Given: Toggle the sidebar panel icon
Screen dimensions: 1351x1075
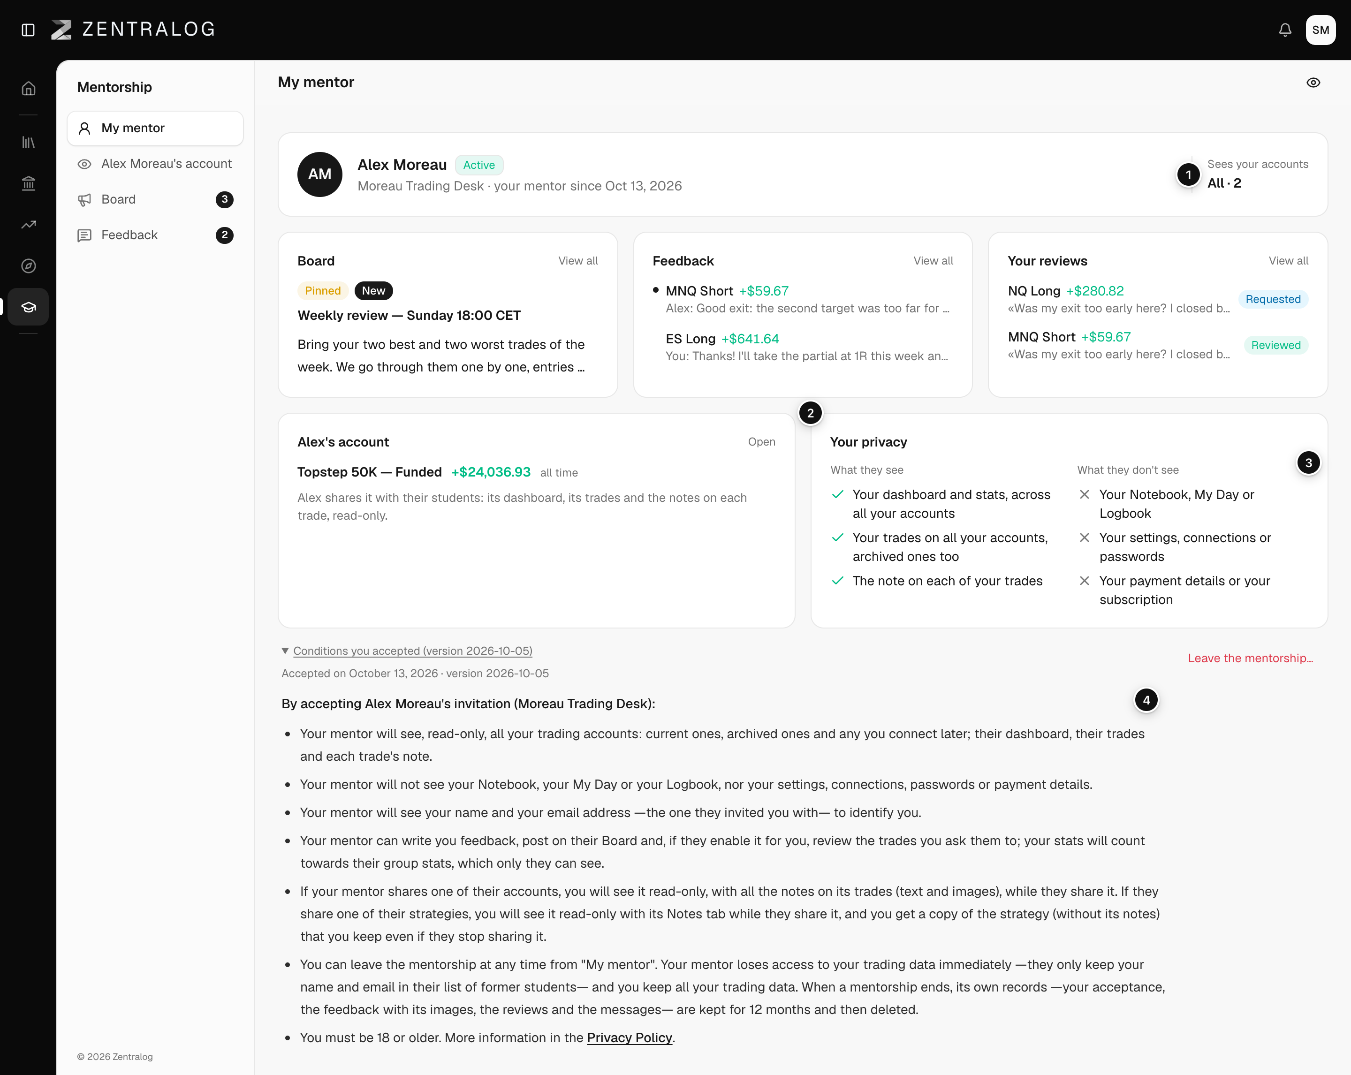Looking at the screenshot, I should click(x=28, y=30).
